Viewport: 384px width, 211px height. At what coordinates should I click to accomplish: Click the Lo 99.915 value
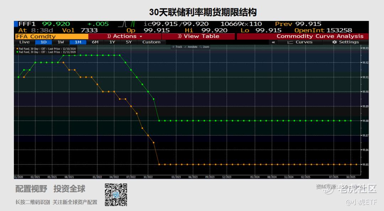261,30
